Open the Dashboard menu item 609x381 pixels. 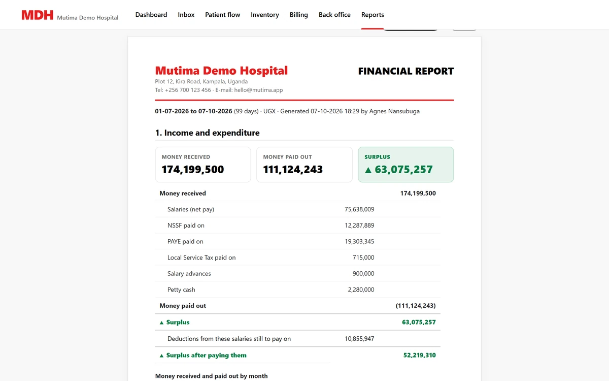(x=151, y=15)
